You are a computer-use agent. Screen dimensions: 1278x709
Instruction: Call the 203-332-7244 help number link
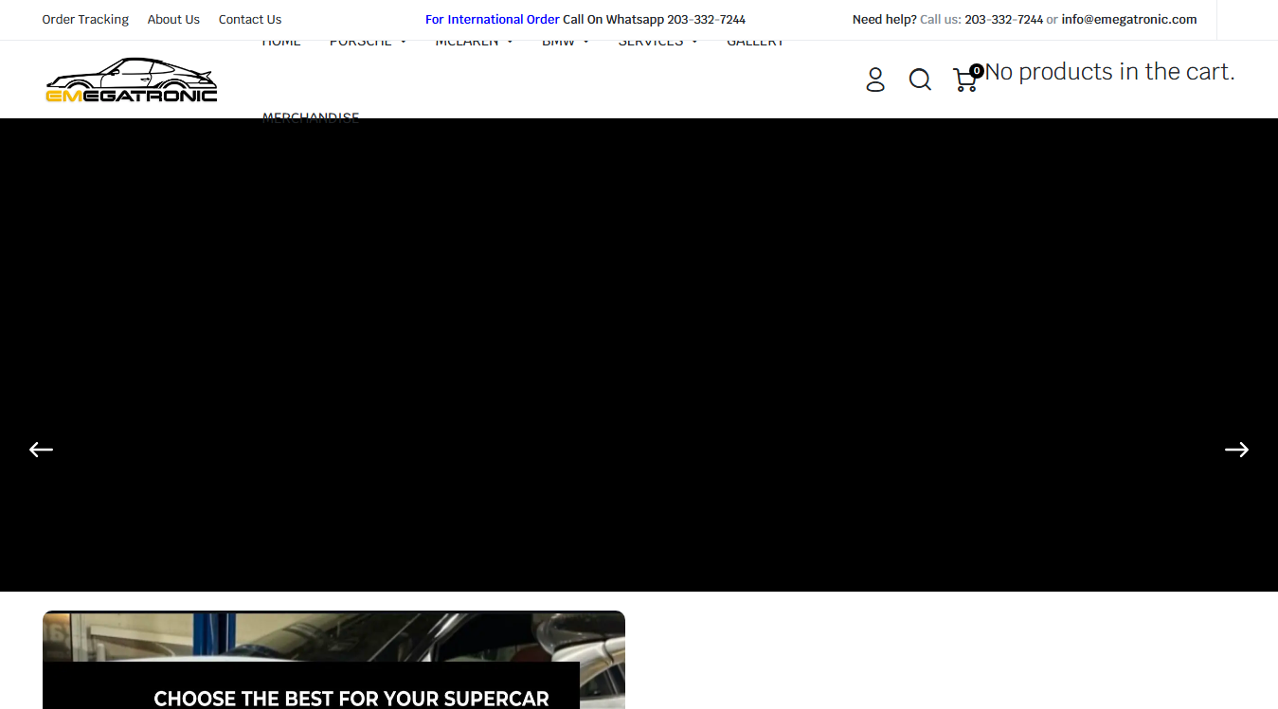point(1004,19)
